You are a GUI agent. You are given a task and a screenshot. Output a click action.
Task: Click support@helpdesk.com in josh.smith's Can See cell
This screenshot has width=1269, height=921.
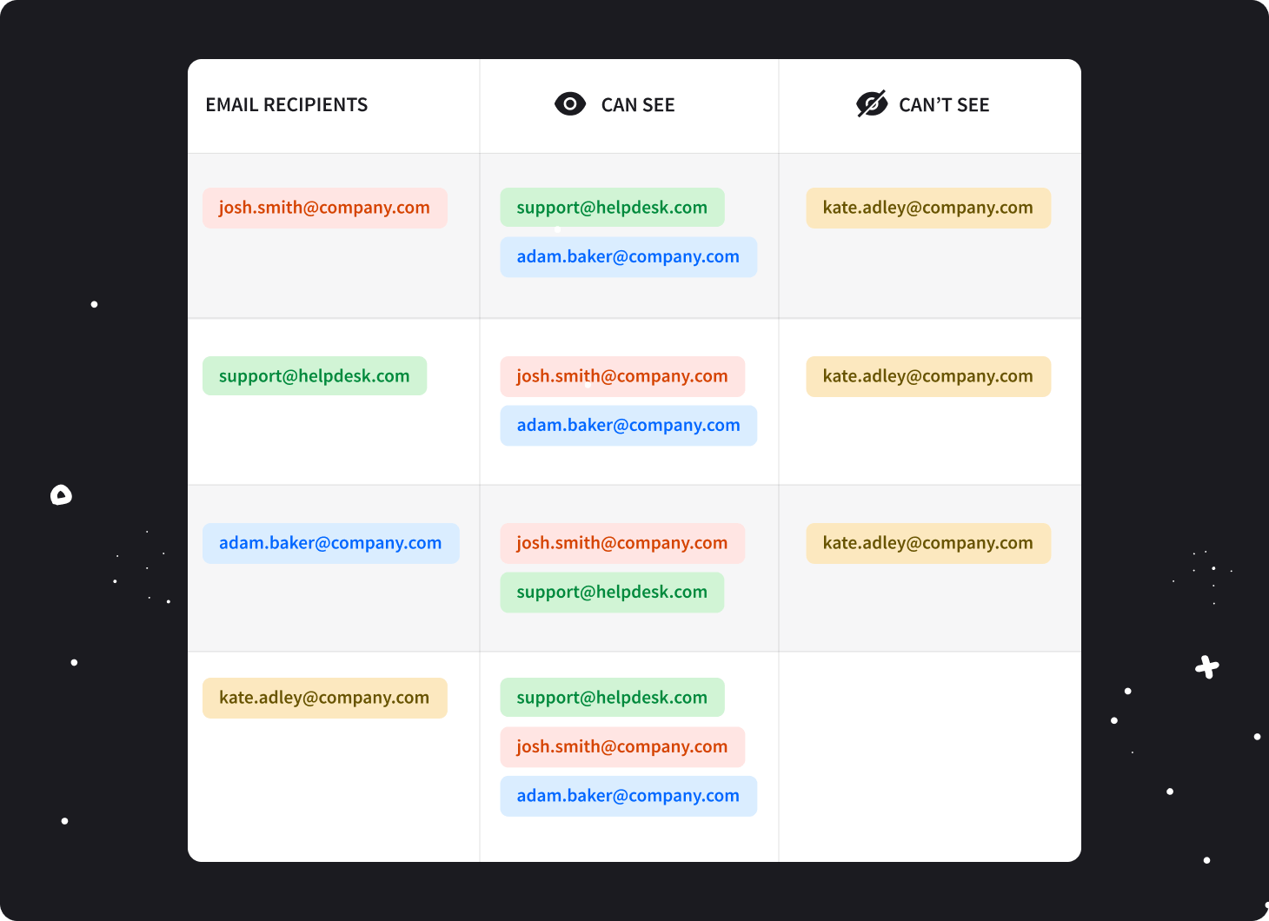pyautogui.click(x=612, y=208)
